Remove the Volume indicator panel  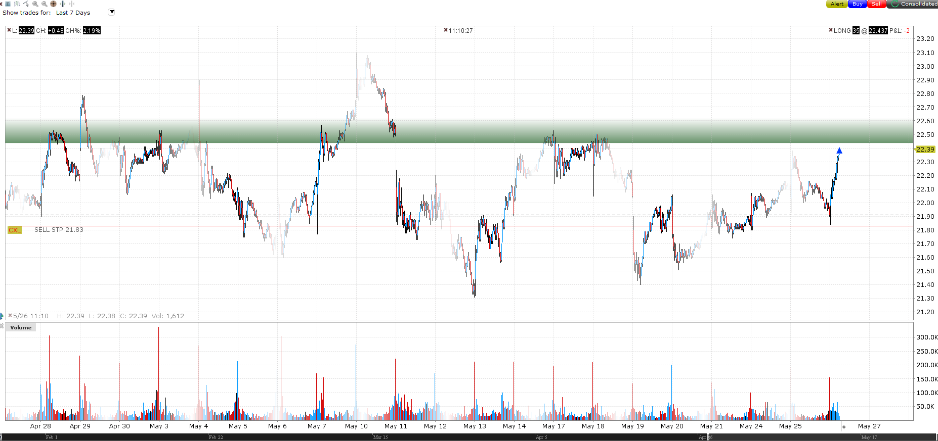(2, 326)
